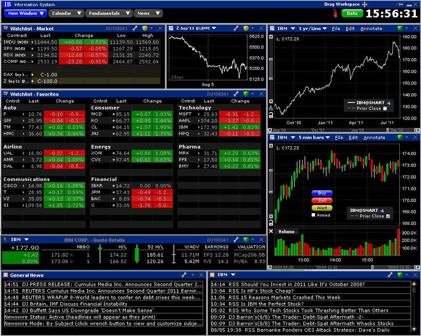Open the wrench settings on the Z Sep'11 chart
The image size is (421, 336).
tap(236, 28)
